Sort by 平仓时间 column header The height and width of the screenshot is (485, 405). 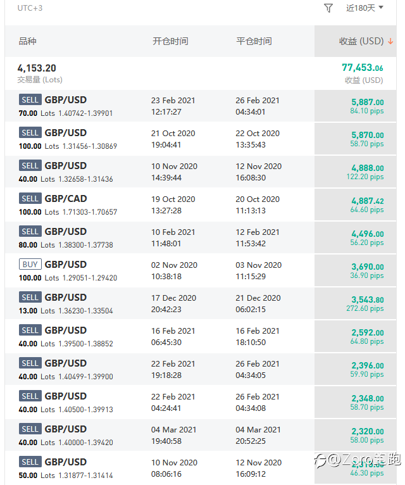point(254,41)
